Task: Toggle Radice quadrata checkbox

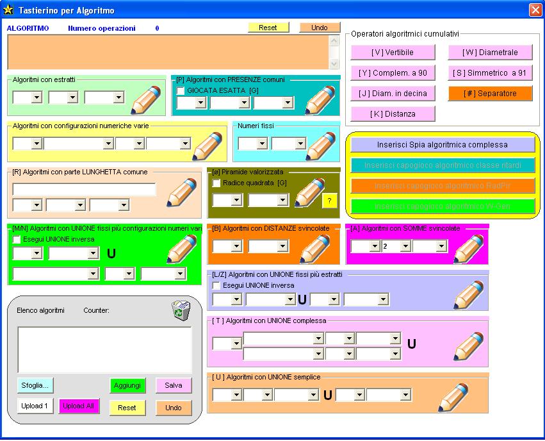Action: click(x=216, y=183)
